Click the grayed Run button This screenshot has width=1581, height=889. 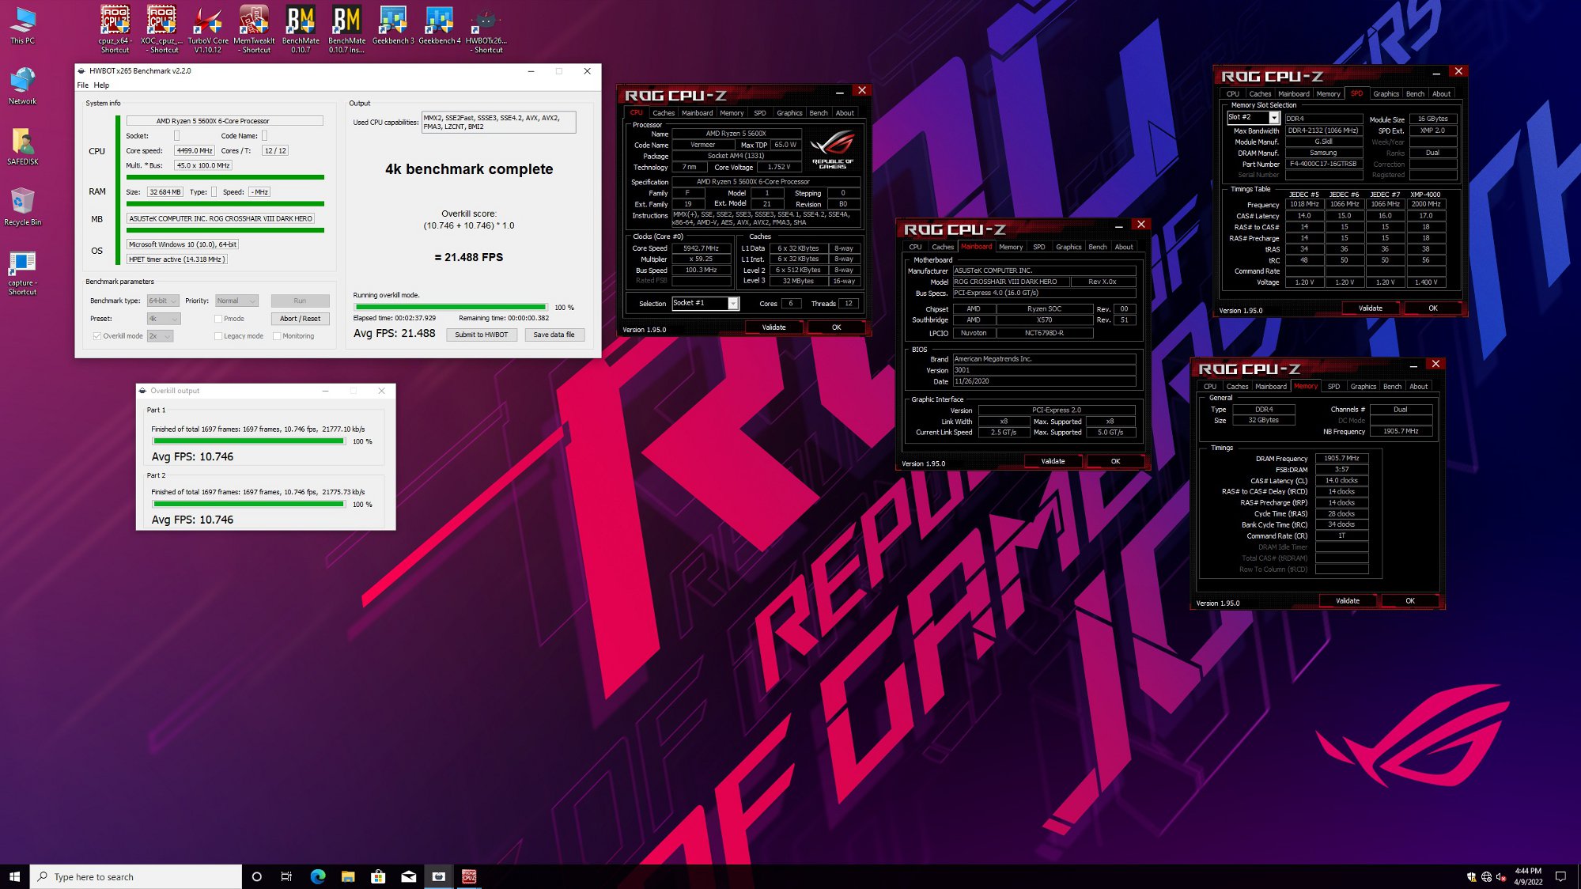[300, 301]
